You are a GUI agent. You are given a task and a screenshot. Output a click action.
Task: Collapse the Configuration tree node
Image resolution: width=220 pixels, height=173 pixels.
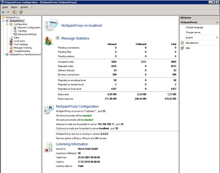[x=7, y=24]
